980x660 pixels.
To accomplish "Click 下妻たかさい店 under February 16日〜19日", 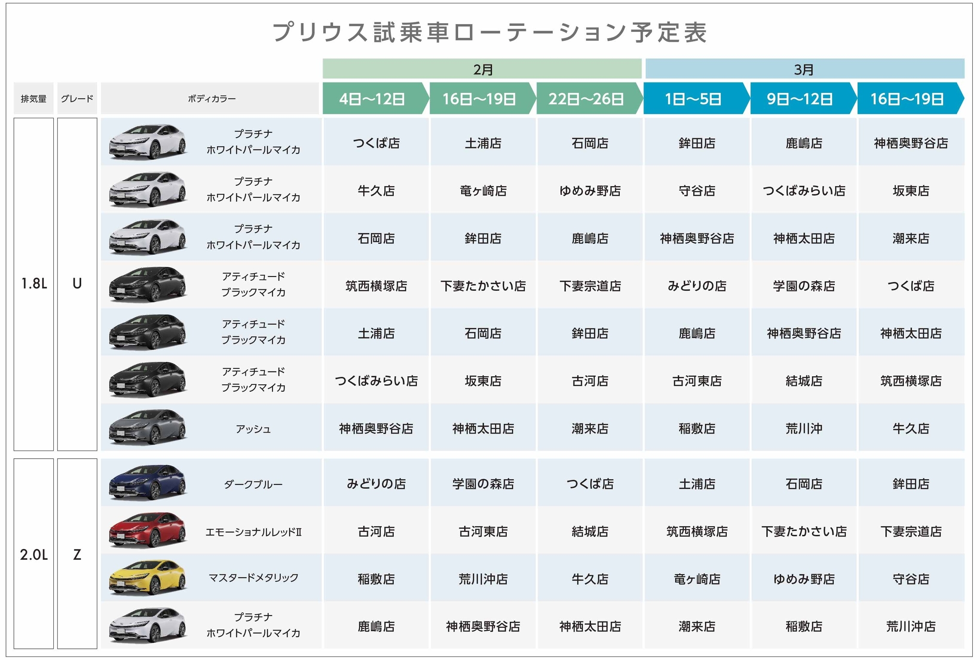I will tap(483, 286).
